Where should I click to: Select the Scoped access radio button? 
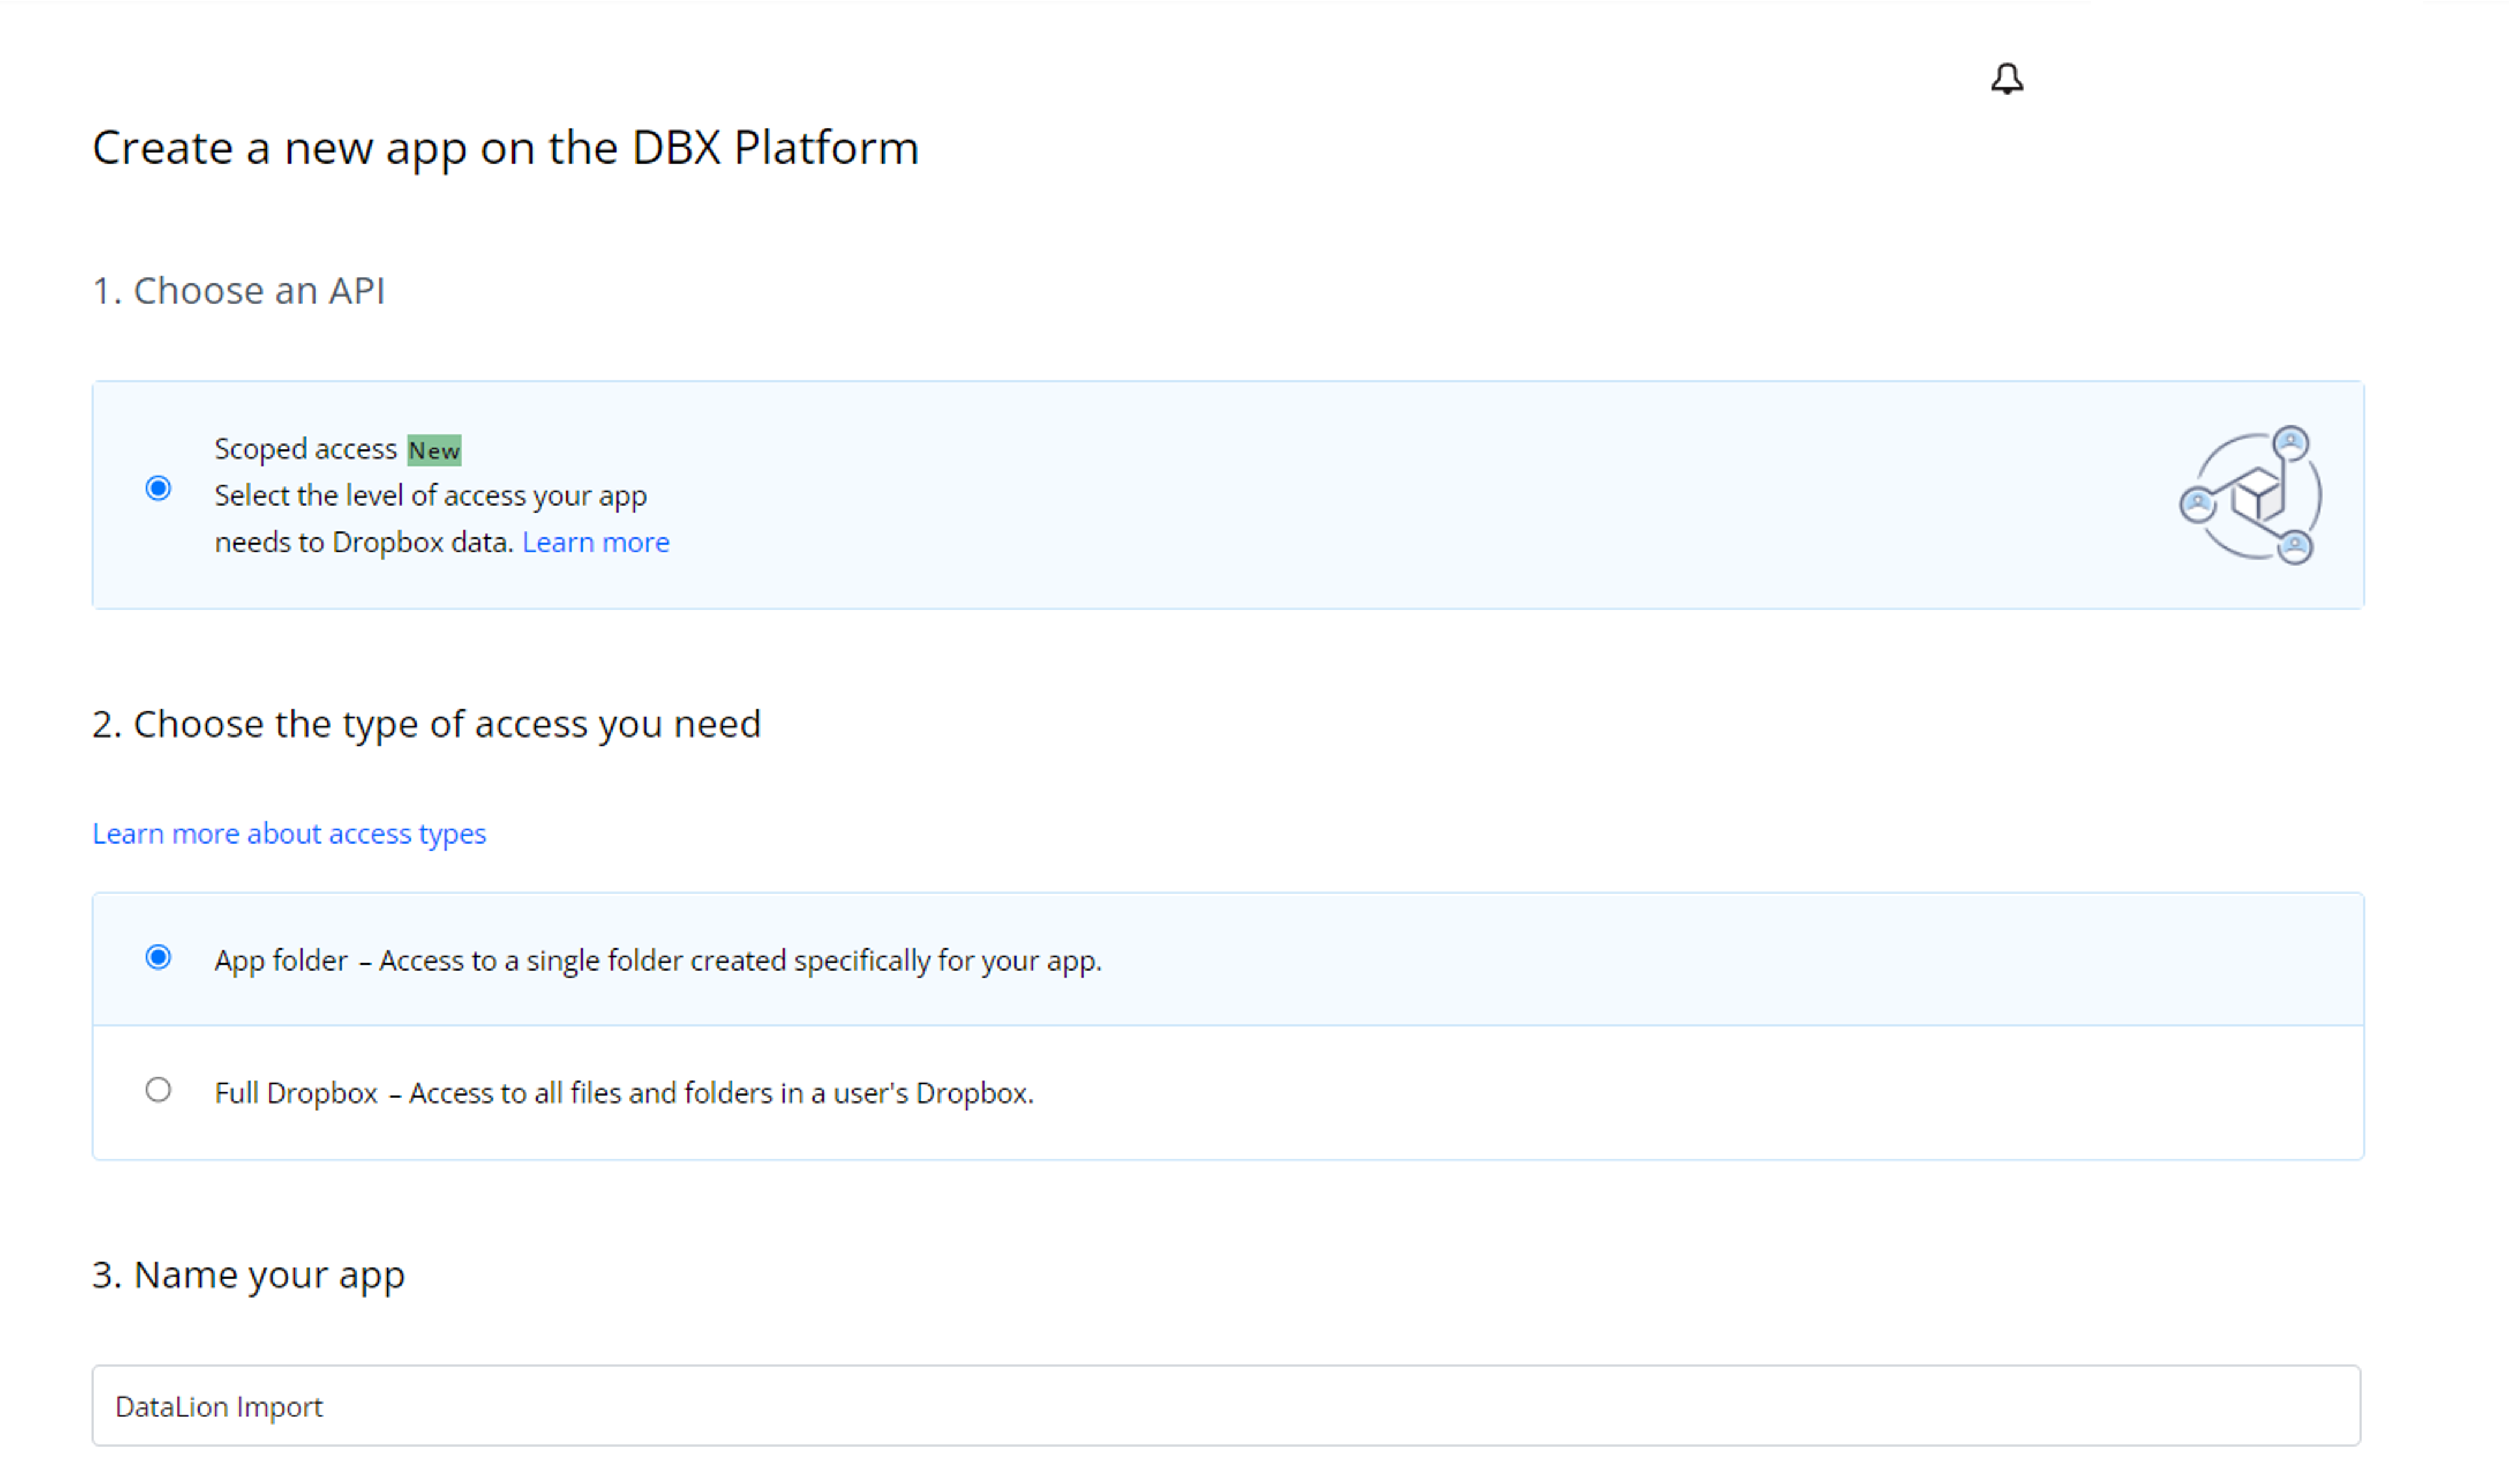pyautogui.click(x=158, y=488)
